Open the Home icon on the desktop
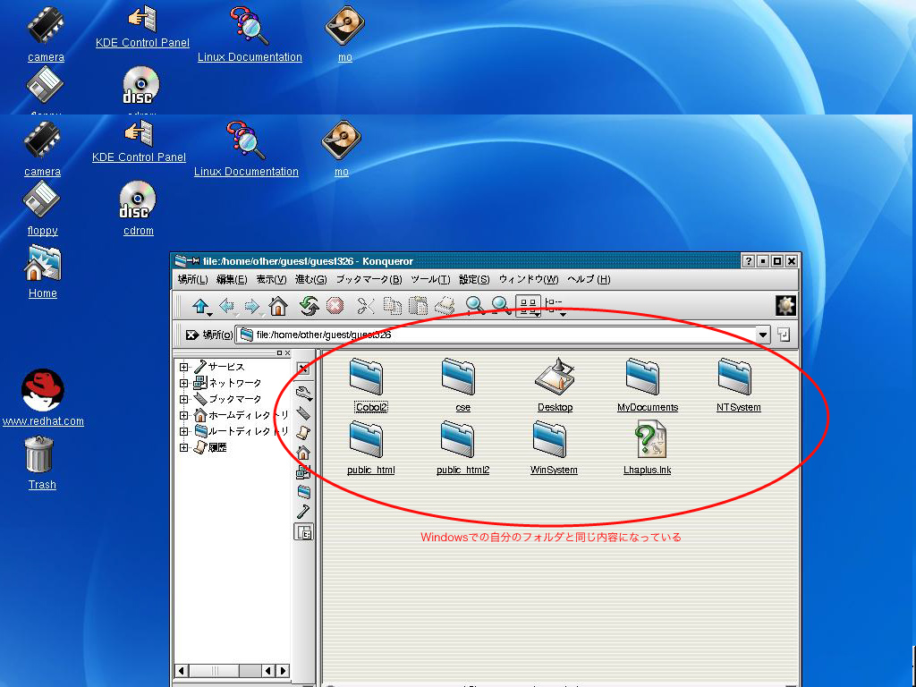This screenshot has height=687, width=916. 43,272
